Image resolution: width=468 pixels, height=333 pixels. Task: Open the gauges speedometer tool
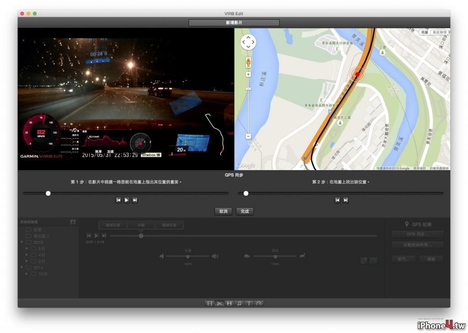[x=259, y=303]
